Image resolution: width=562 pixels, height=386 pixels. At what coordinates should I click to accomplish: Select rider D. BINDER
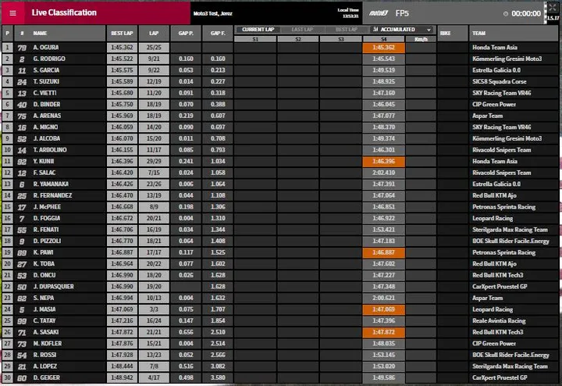click(47, 105)
